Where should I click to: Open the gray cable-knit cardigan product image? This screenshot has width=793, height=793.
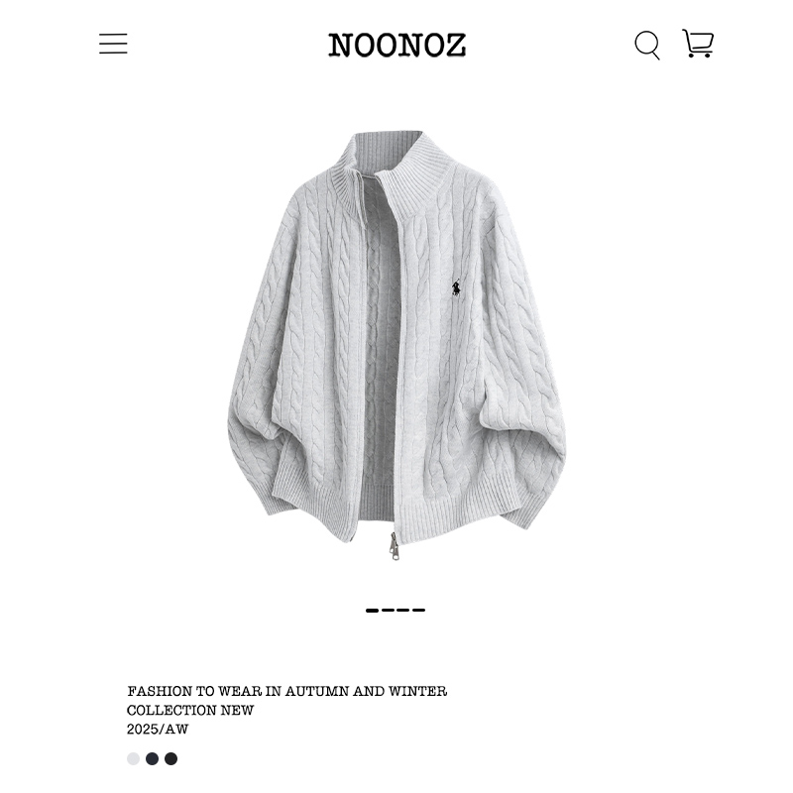396,345
